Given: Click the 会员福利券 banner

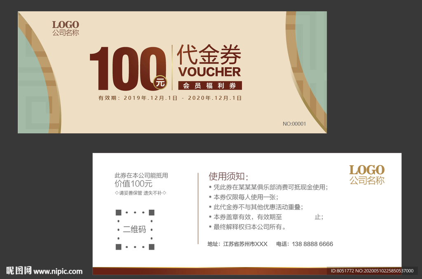Looking at the screenshot, I should 210,85.
